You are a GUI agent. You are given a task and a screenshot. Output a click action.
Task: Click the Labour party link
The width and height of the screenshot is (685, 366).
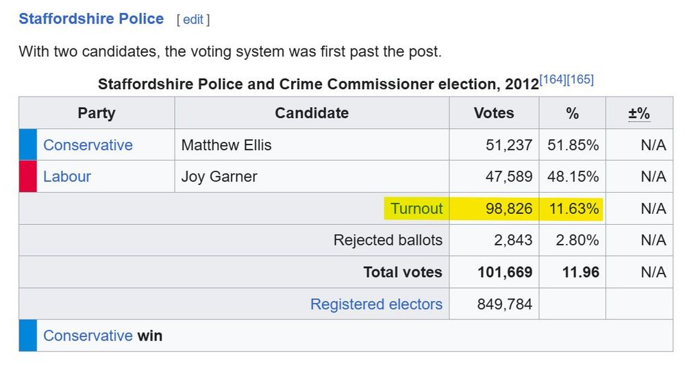(x=67, y=177)
